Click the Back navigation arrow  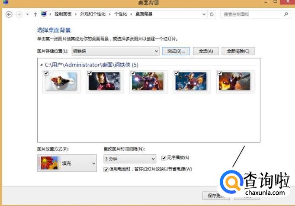[9, 14]
